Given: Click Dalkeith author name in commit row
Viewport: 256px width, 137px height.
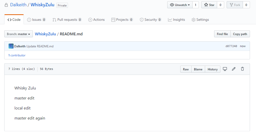Looking at the screenshot, I should pyautogui.click(x=20, y=46).
